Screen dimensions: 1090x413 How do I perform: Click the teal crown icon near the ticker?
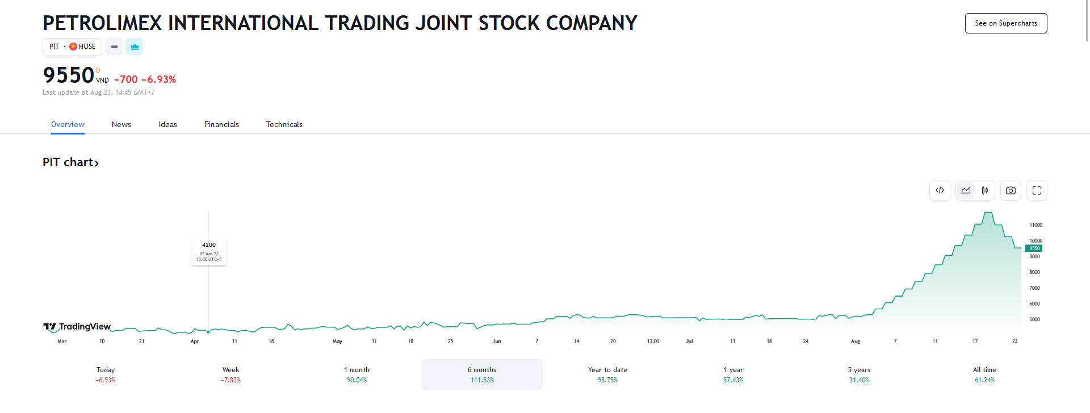click(134, 47)
